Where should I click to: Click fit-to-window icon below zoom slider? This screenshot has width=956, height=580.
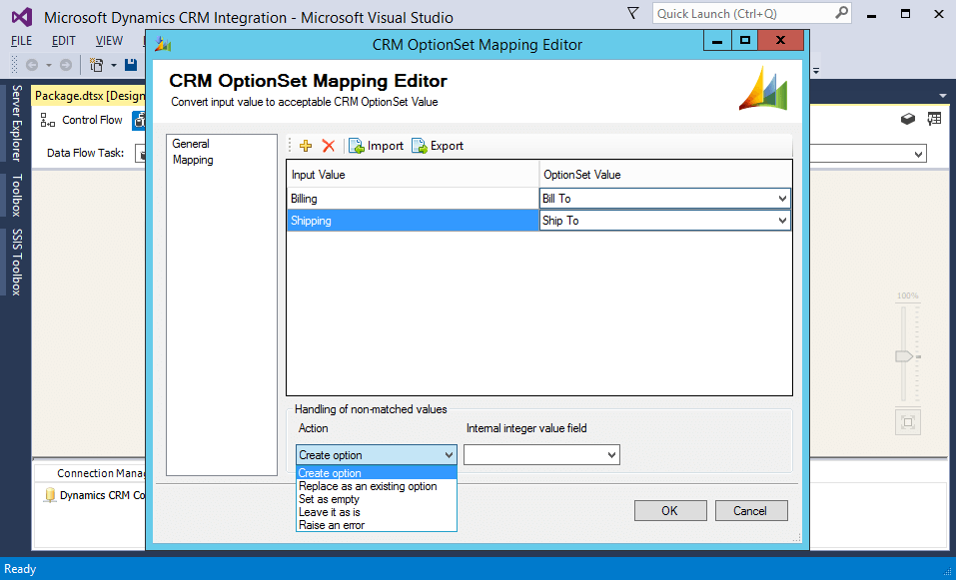908,422
